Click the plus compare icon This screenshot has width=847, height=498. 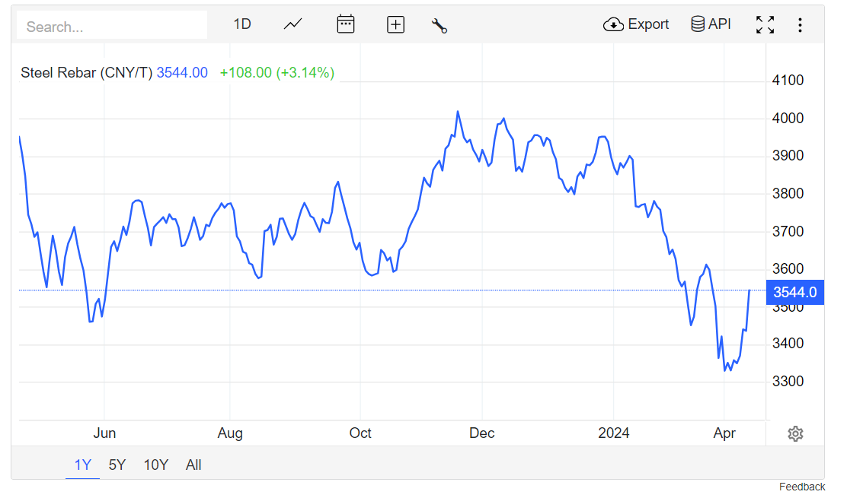pyautogui.click(x=395, y=24)
